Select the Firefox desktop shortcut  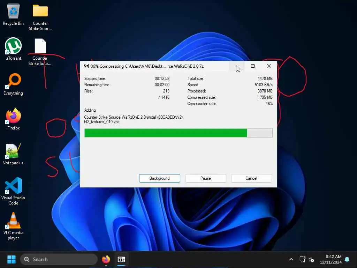tap(13, 119)
